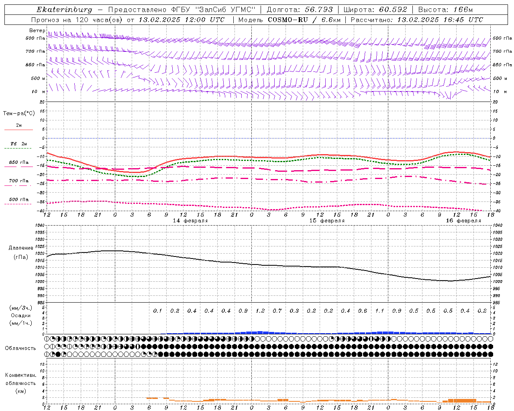This screenshot has width=514, height=411.
Task: Click the 'Td 2м' legend label
Action: 18,144
